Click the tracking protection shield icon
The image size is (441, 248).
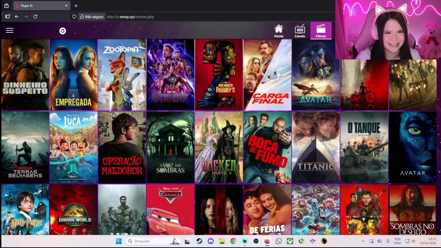[x=74, y=17]
